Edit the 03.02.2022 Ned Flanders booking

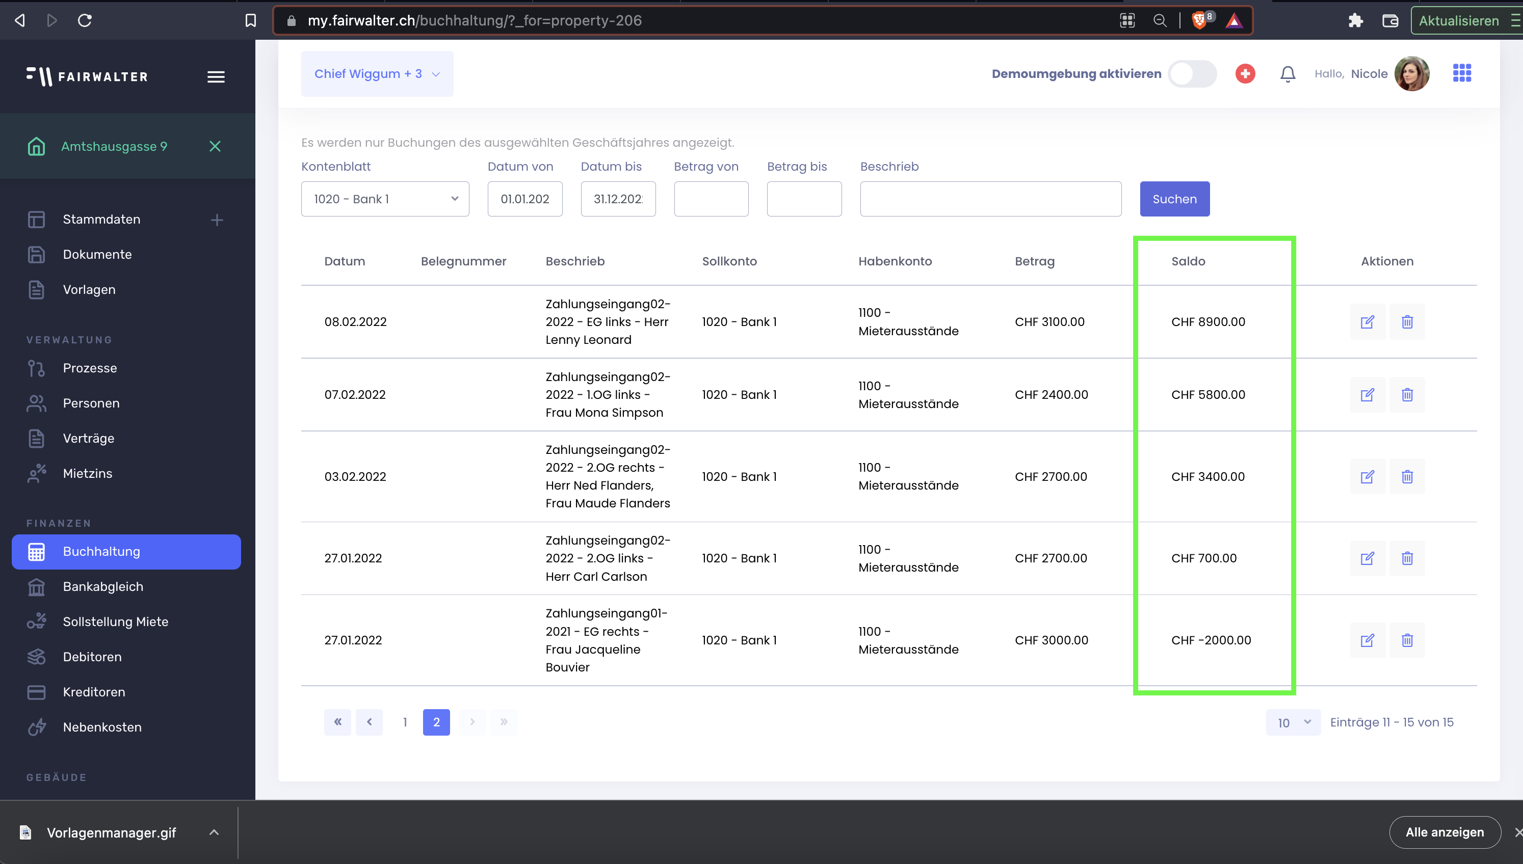[1367, 476]
